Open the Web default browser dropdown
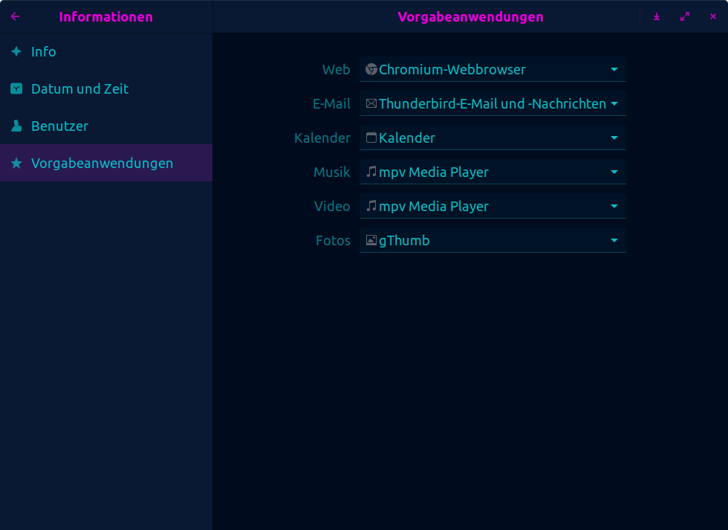Screen dimensions: 728x530 click(493, 69)
